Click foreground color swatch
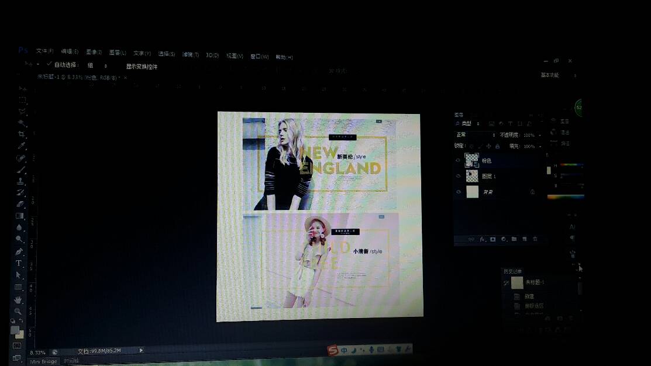Image resolution: width=651 pixels, height=366 pixels. pyautogui.click(x=15, y=330)
